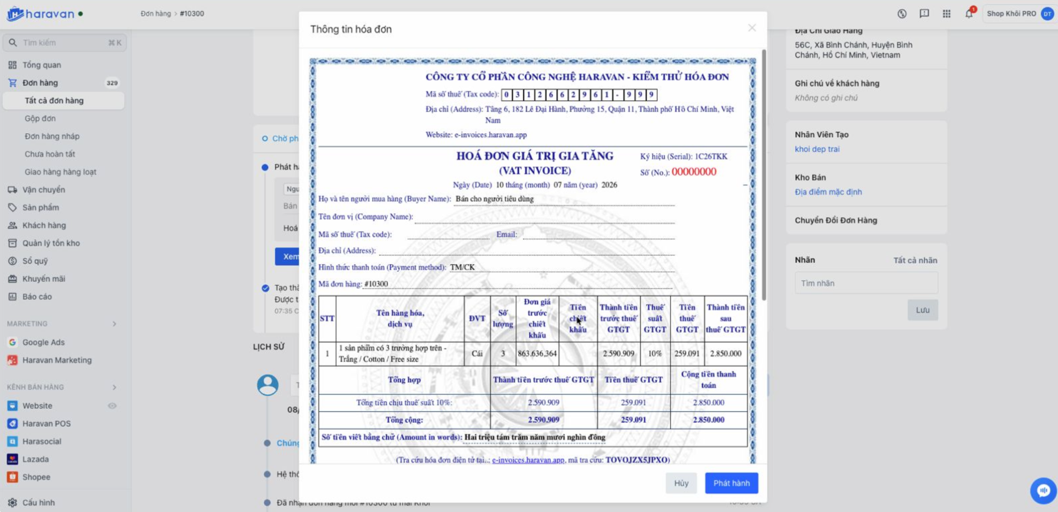Screen dimensions: 1058x512
Task: Click the Lazada icon
Action: [12, 459]
